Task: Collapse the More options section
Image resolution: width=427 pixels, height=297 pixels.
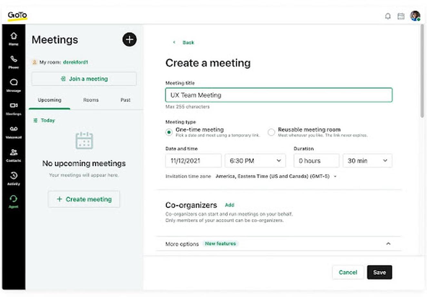Action: point(388,244)
